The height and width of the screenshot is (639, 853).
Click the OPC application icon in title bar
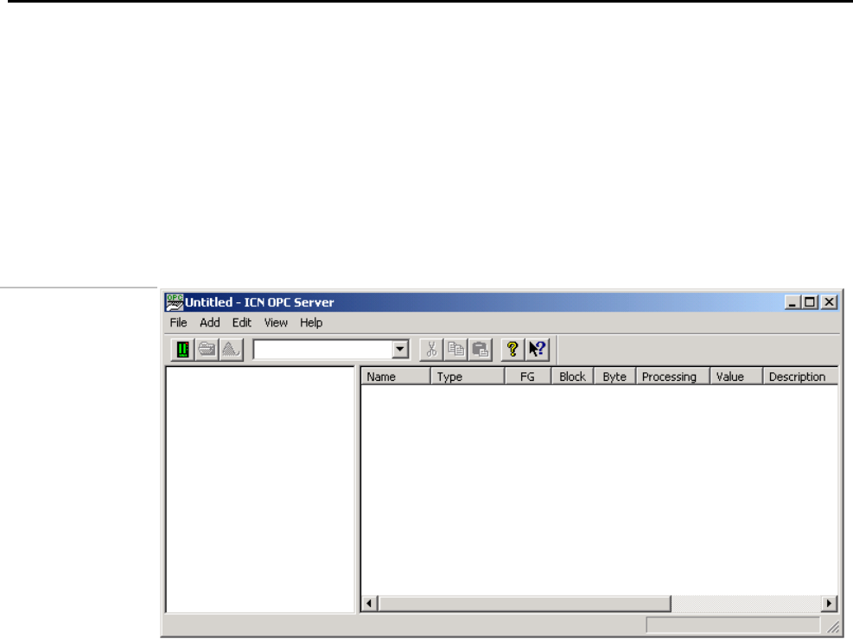coord(175,302)
